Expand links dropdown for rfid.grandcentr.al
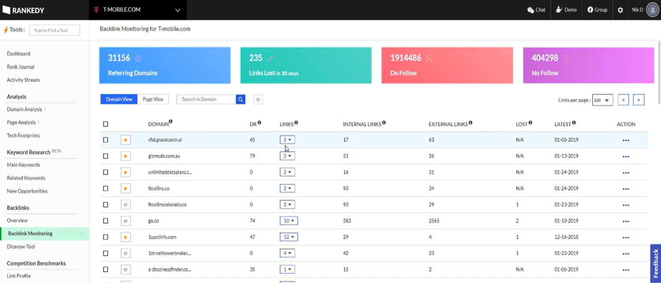The height and width of the screenshot is (283, 661). point(287,140)
